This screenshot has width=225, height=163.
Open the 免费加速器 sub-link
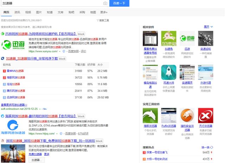coord(35,154)
